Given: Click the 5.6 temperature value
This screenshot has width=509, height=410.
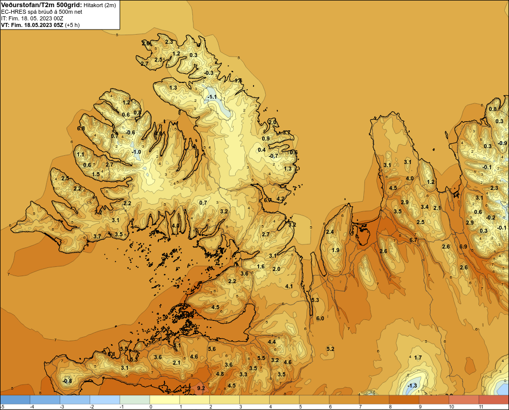Looking at the screenshot, I should point(212,349).
